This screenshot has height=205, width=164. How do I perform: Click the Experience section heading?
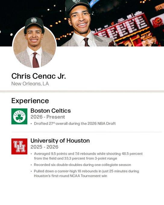[x=30, y=101]
